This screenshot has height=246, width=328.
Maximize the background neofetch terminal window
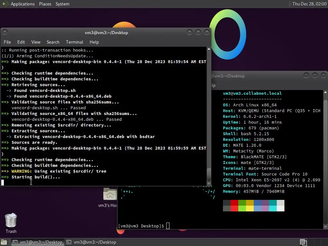(315, 75)
